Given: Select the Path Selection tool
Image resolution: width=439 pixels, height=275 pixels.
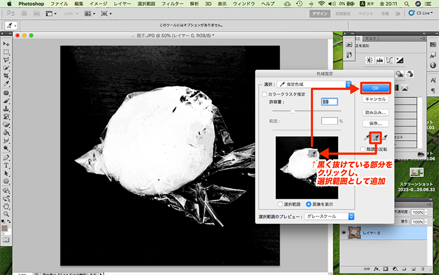Looking at the screenshot, I should 6,173.
